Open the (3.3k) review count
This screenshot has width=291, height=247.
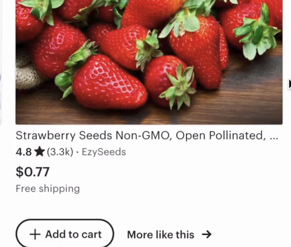click(x=59, y=152)
